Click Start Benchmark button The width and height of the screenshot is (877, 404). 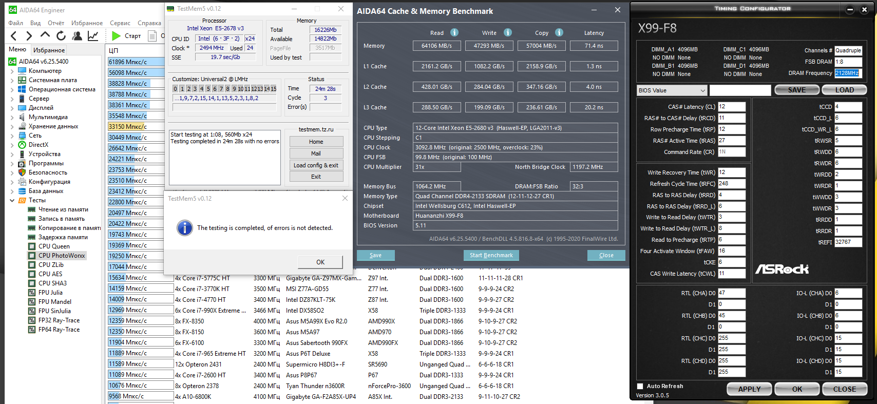point(491,255)
